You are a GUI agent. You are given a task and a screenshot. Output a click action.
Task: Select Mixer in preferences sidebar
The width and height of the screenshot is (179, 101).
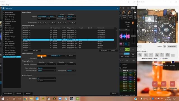coord(7,35)
